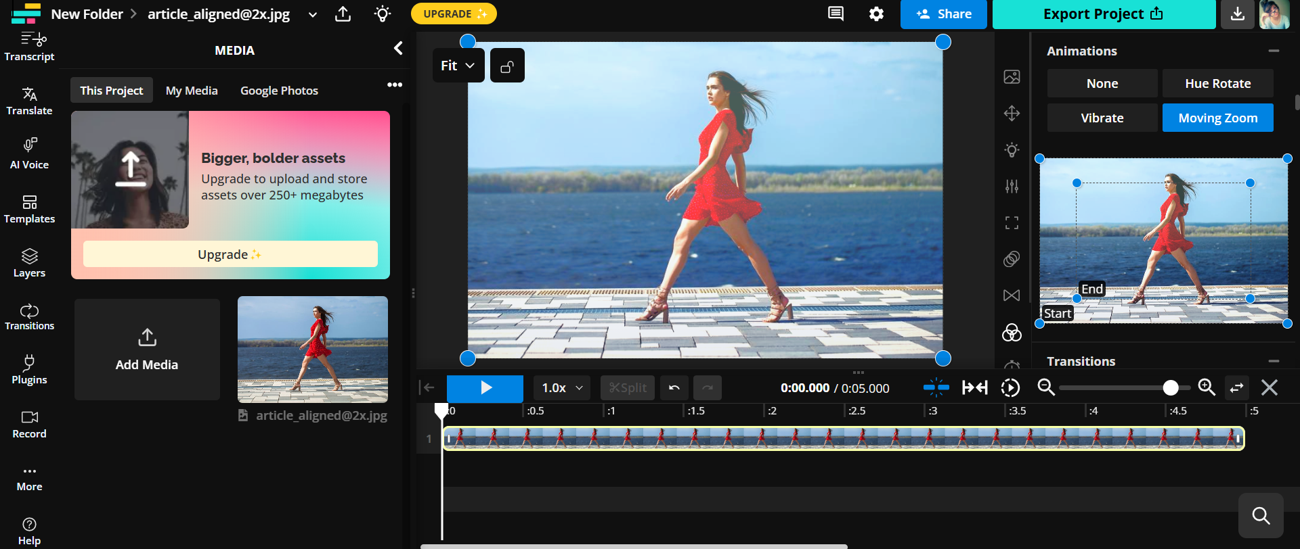Open project settings gear icon
1300x549 pixels.
pyautogui.click(x=876, y=14)
